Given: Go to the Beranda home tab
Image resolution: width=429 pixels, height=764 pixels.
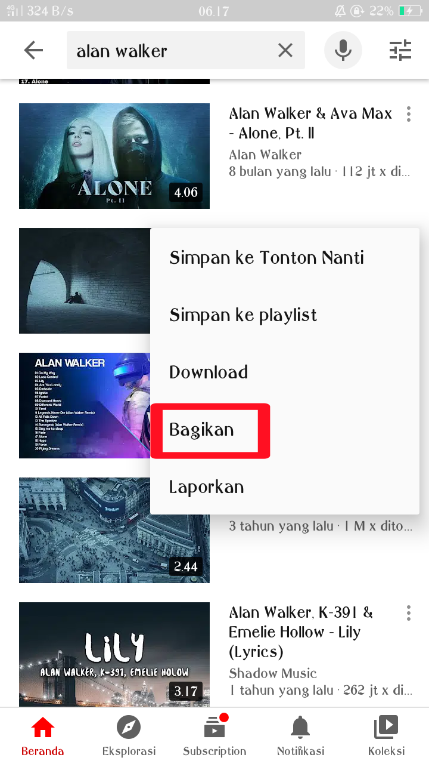Looking at the screenshot, I should click(x=43, y=737).
